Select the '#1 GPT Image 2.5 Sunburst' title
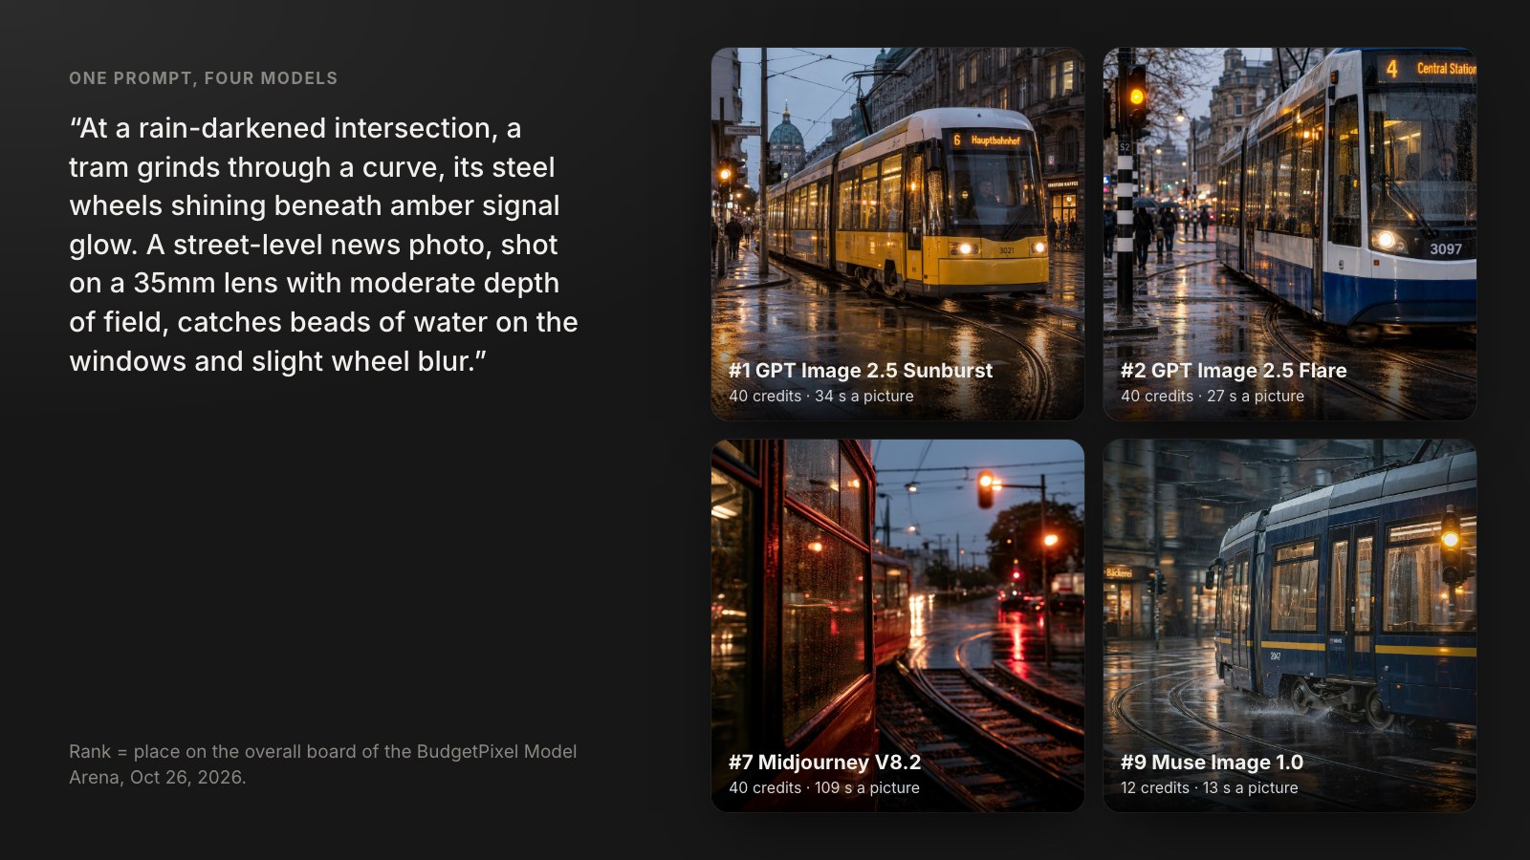This screenshot has height=860, width=1530. [861, 370]
